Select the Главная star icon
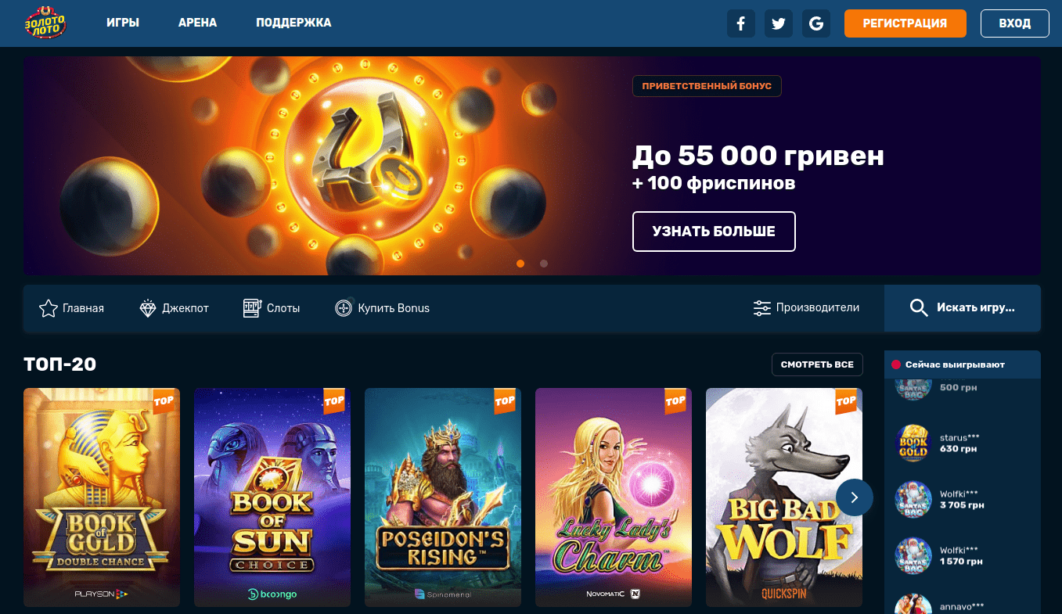The image size is (1062, 614). (x=49, y=308)
